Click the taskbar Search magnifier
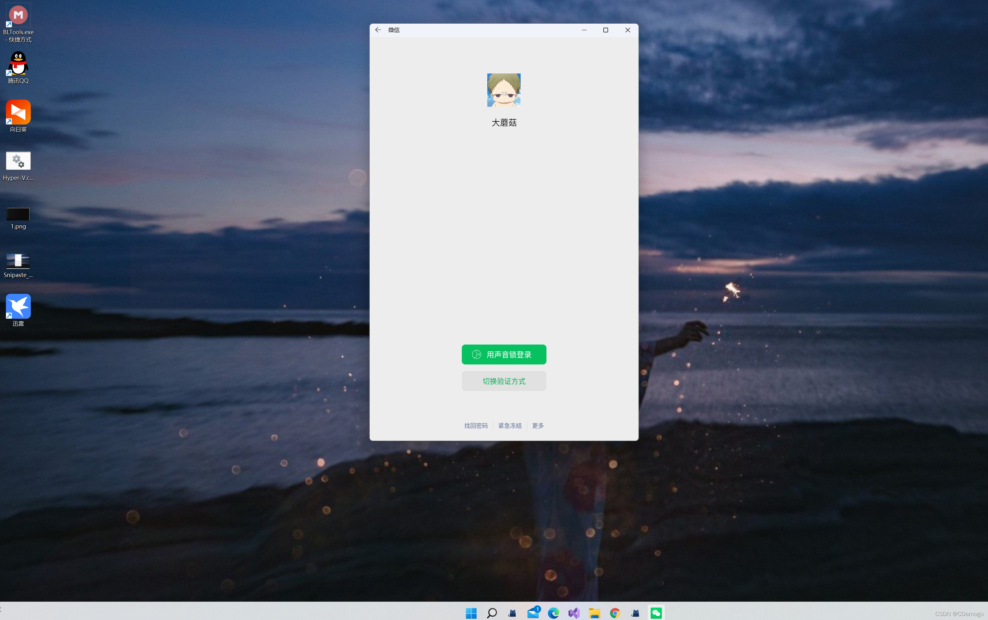Viewport: 988px width, 620px height. [492, 613]
